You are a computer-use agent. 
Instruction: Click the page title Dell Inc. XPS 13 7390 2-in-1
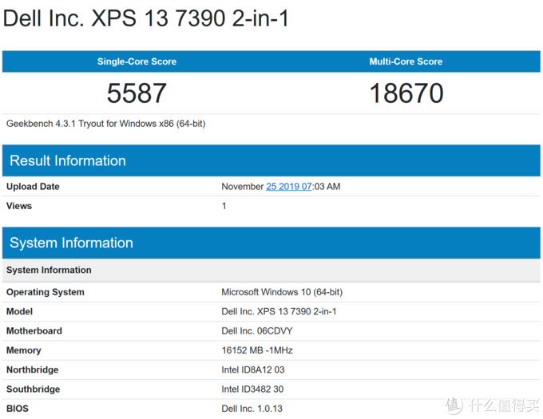point(146,18)
